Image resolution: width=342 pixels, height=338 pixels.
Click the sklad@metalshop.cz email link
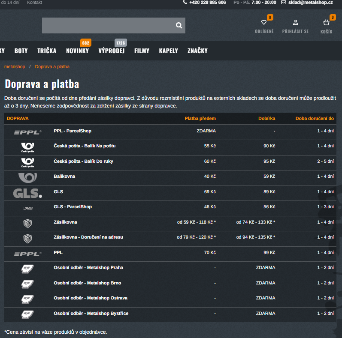pyautogui.click(x=311, y=3)
